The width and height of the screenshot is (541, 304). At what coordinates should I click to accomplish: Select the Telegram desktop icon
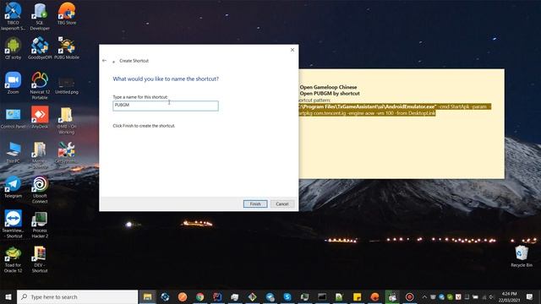pyautogui.click(x=13, y=187)
